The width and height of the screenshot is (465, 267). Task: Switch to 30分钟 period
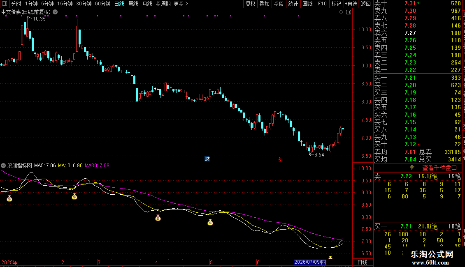(84, 4)
